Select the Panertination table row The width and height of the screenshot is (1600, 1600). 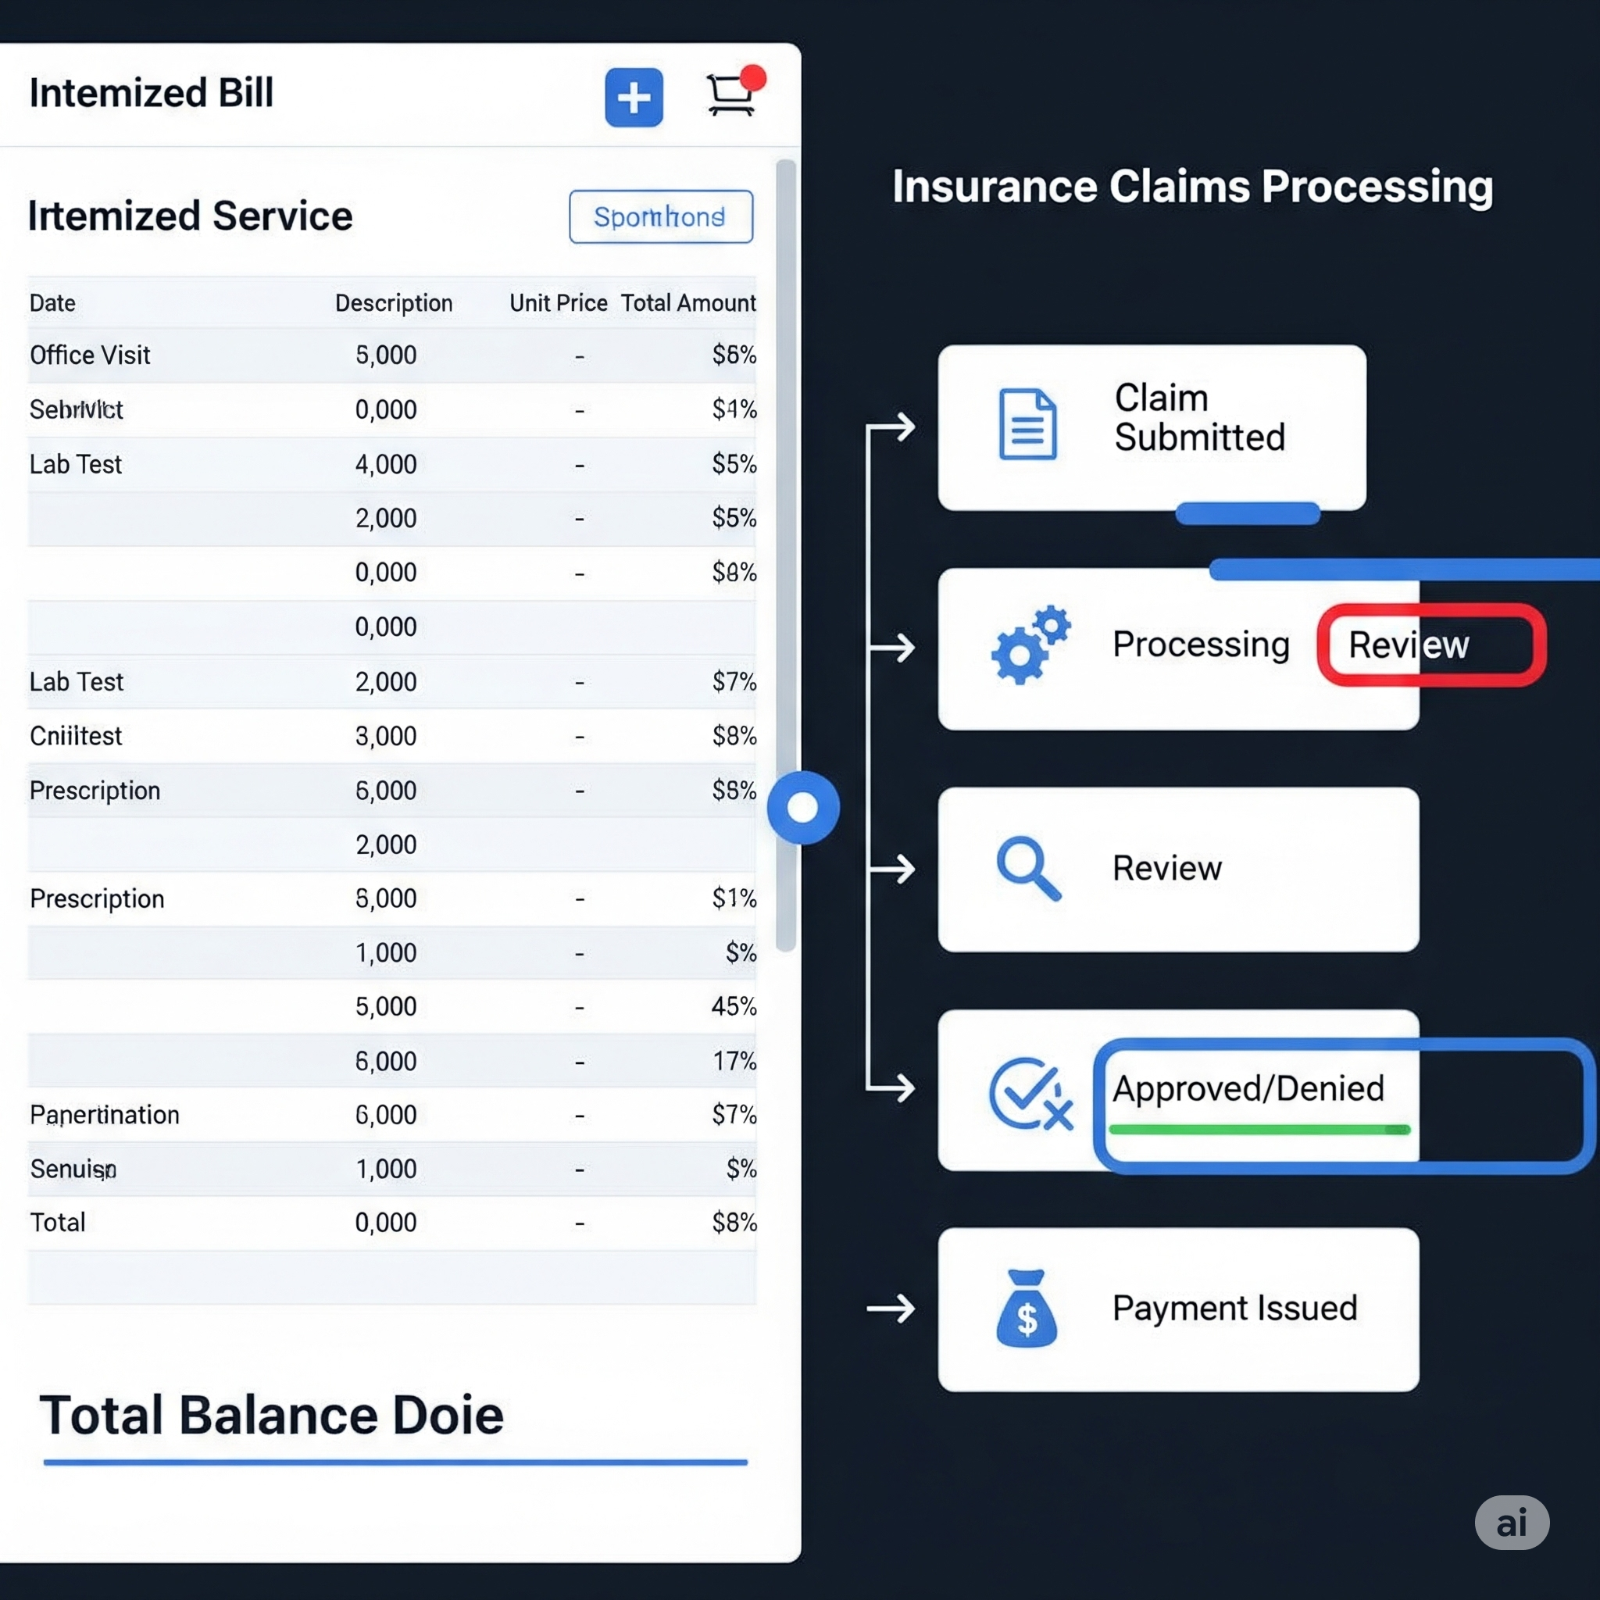[x=391, y=1115]
